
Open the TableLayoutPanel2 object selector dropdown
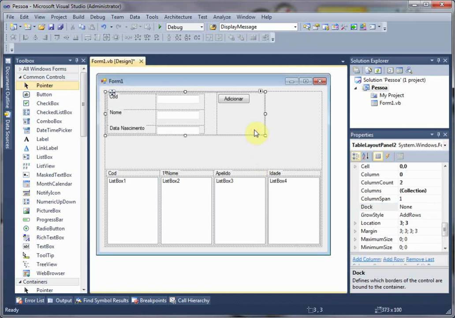click(x=445, y=145)
